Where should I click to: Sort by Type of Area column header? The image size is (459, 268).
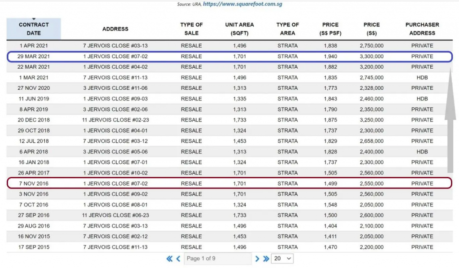pos(287,29)
